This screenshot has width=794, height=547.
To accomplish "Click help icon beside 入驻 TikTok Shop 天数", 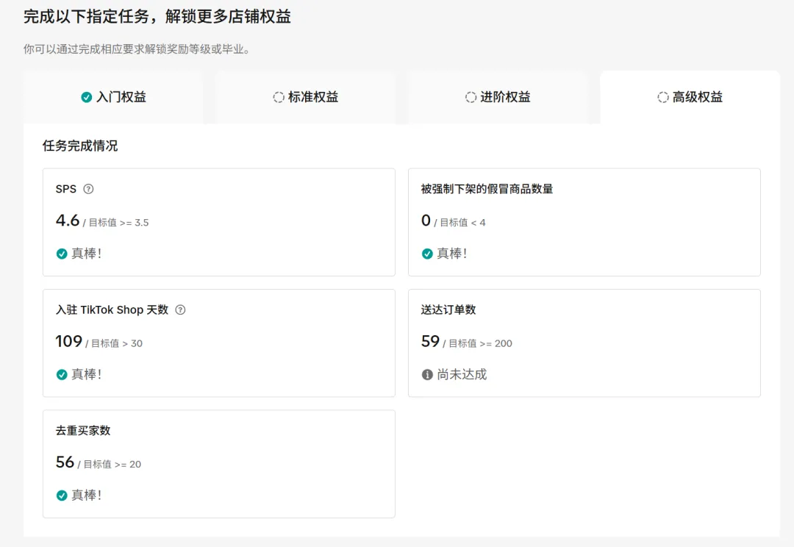I will [x=180, y=310].
